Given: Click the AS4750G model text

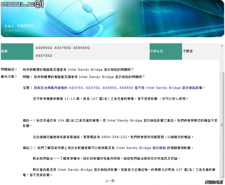Looking at the screenshot, I should pyautogui.click(x=63, y=48).
